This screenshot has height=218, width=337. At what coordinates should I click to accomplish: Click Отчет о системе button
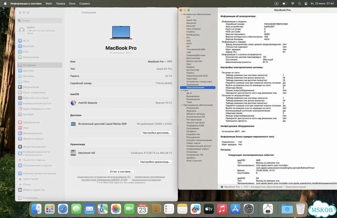click(121, 172)
